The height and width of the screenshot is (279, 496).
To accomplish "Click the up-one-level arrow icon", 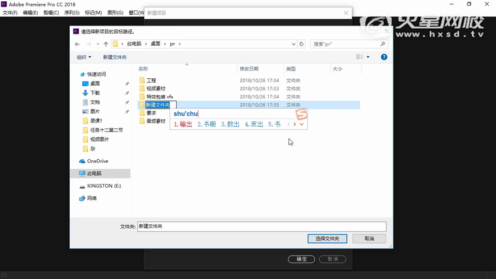I will point(106,44).
